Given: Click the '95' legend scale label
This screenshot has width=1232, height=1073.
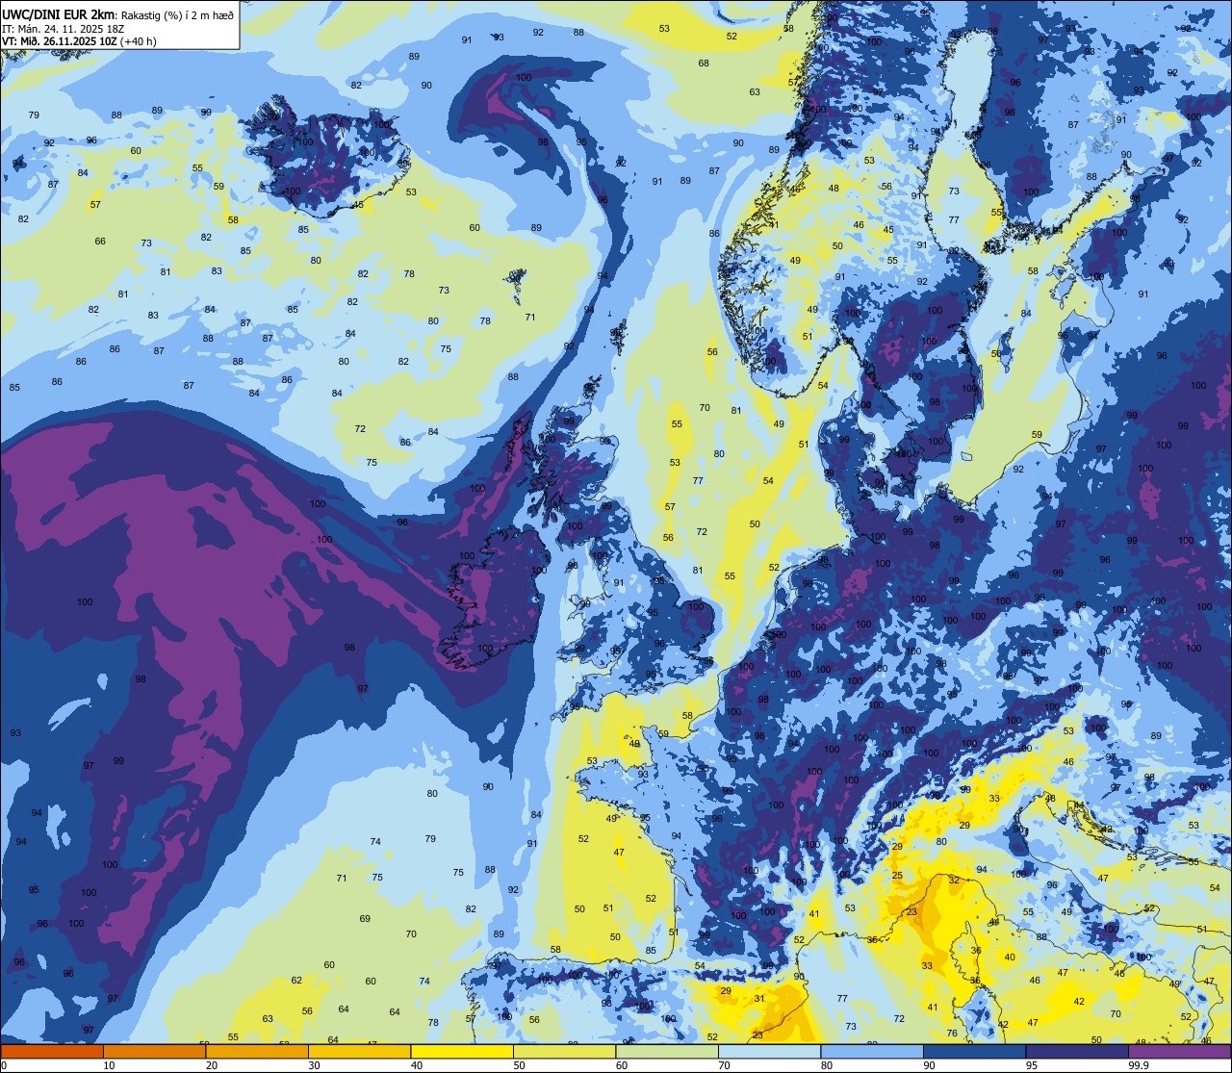Looking at the screenshot, I should click(1032, 1065).
